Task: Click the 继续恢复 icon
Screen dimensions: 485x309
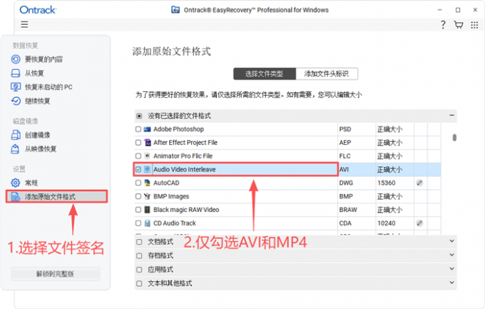Action: tap(16, 101)
